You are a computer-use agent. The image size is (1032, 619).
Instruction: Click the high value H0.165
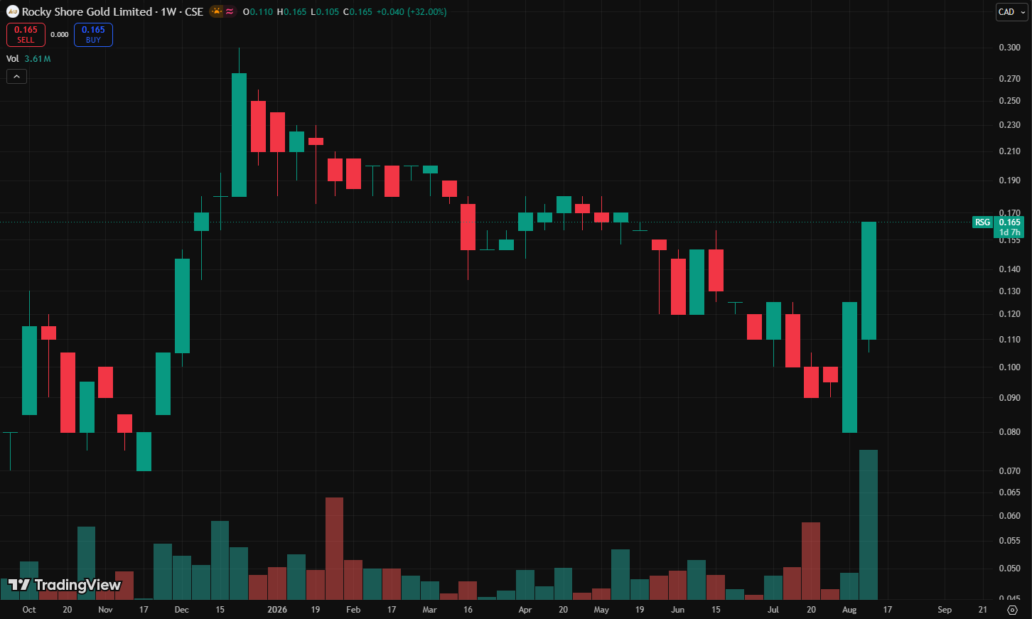coord(291,12)
